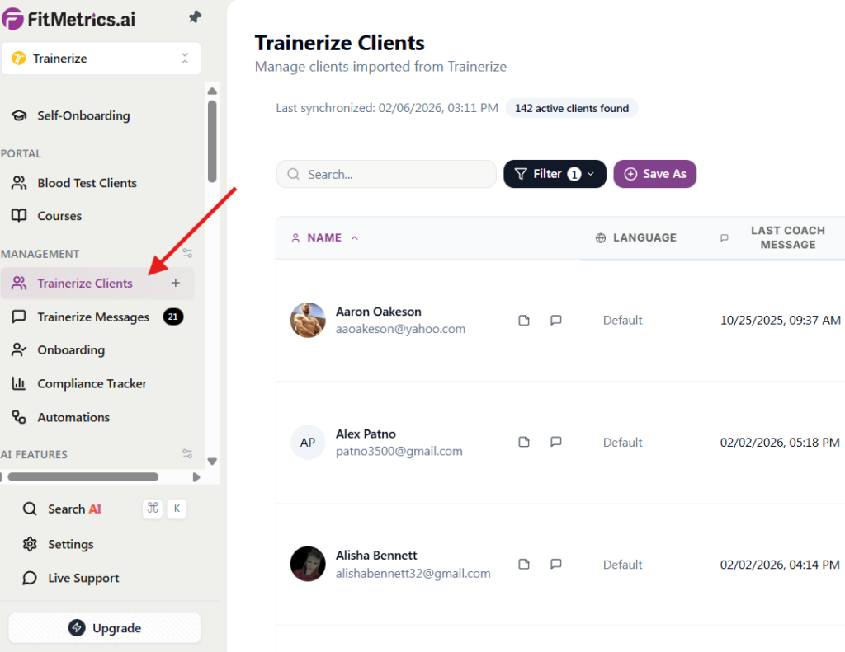Open the message icon for Alisha Bennett
The width and height of the screenshot is (845, 652).
point(556,565)
